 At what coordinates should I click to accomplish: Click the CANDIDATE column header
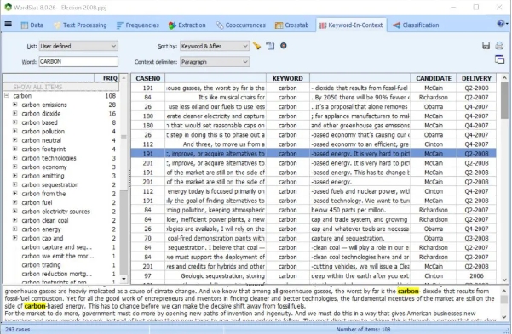tap(434, 78)
